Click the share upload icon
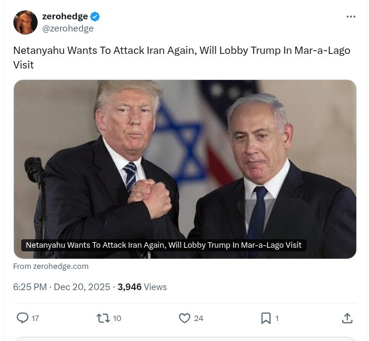369x341 pixels. [x=347, y=318]
